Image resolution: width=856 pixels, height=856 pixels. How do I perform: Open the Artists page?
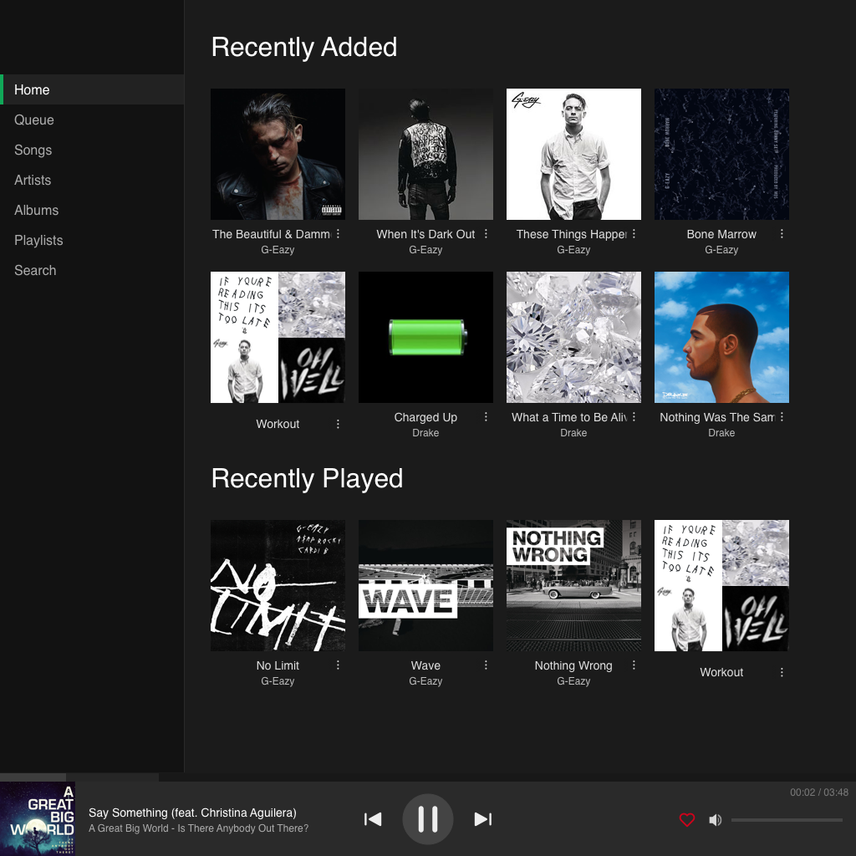[x=92, y=180]
